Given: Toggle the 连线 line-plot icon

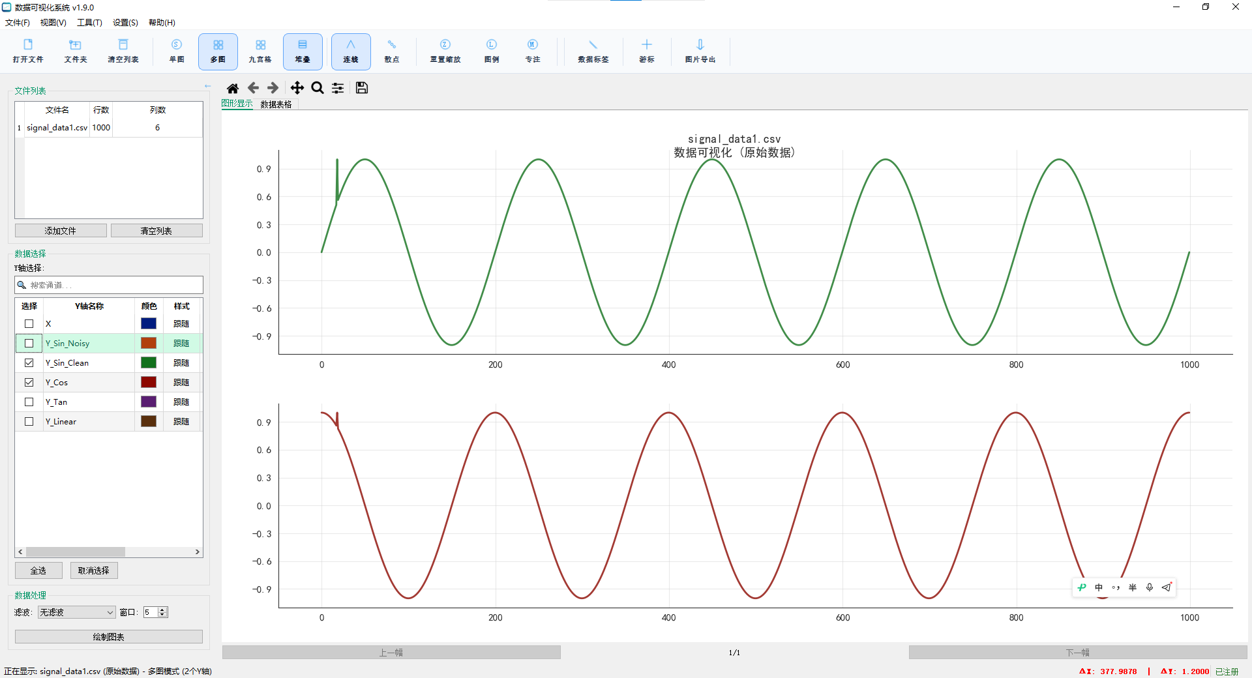Looking at the screenshot, I should (x=351, y=51).
